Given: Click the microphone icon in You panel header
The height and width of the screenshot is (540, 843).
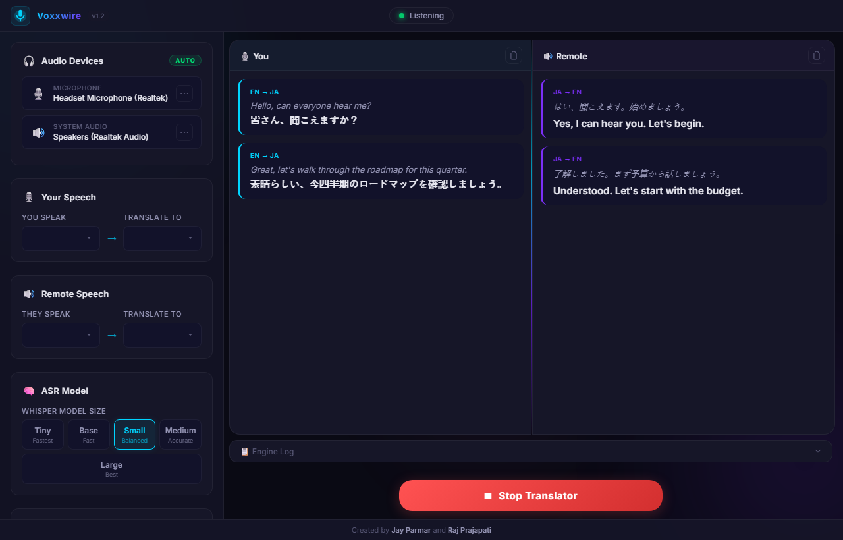Looking at the screenshot, I should [245, 56].
